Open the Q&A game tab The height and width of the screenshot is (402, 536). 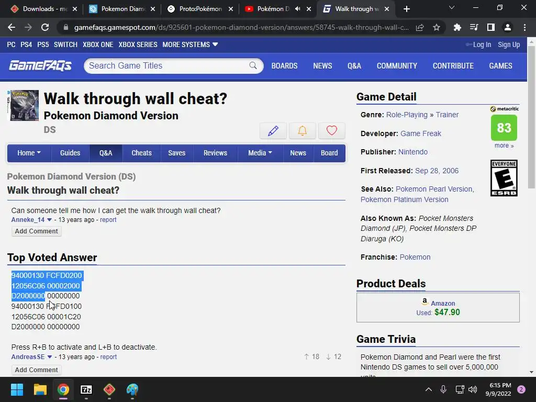[106, 153]
